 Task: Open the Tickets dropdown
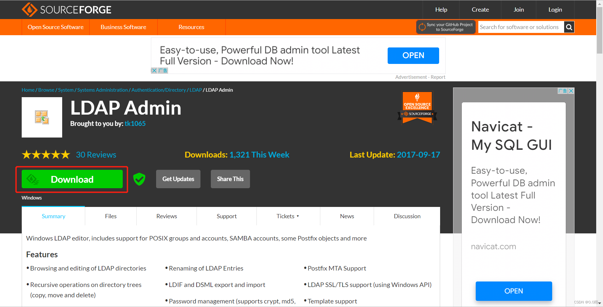288,216
